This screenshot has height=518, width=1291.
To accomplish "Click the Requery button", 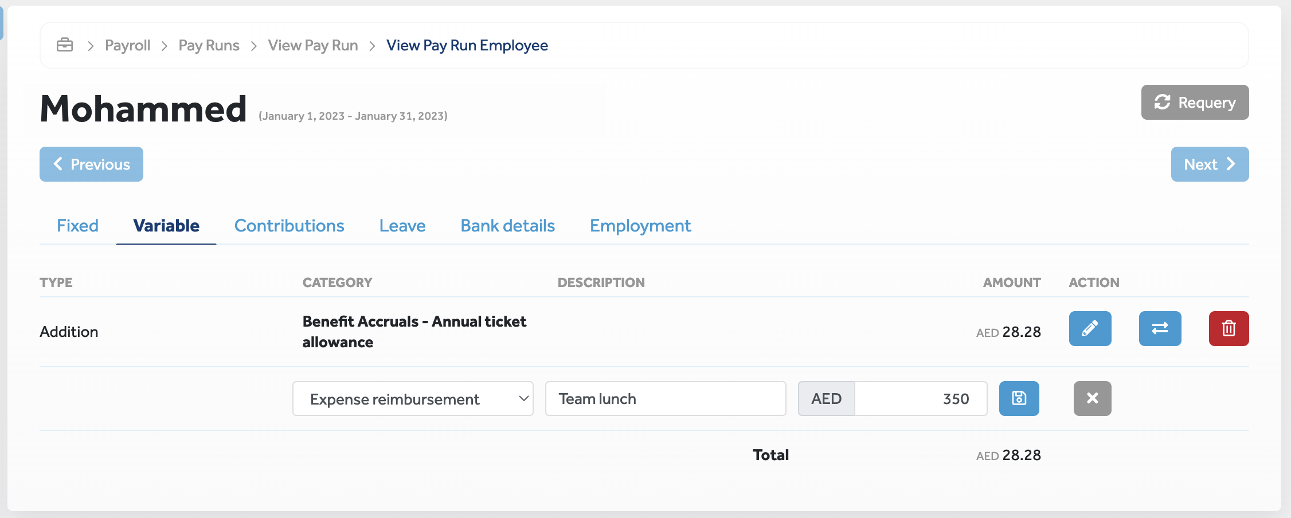I will point(1195,102).
